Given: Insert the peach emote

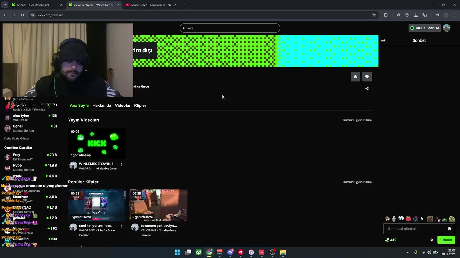Looking at the screenshot, I should (408, 219).
